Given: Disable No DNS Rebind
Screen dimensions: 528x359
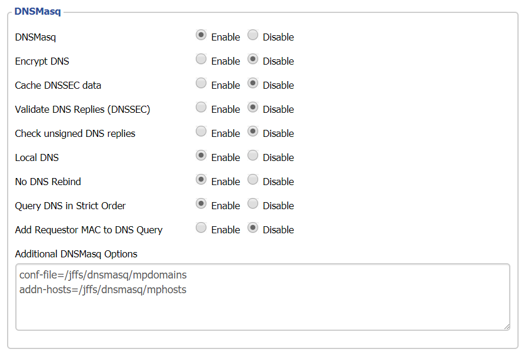Looking at the screenshot, I should click(253, 179).
